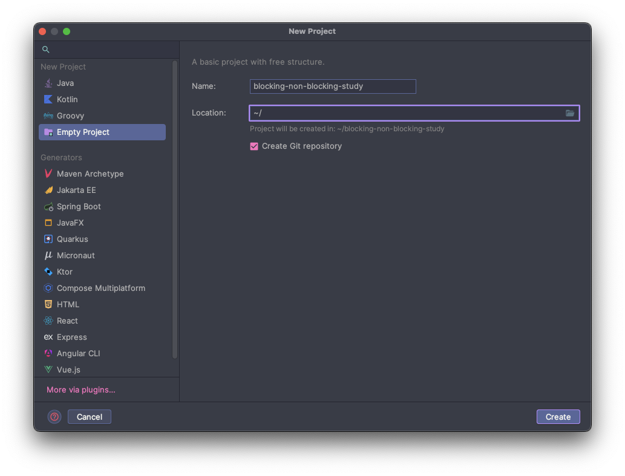Click the Groovy project icon
This screenshot has width=625, height=476.
click(x=48, y=116)
